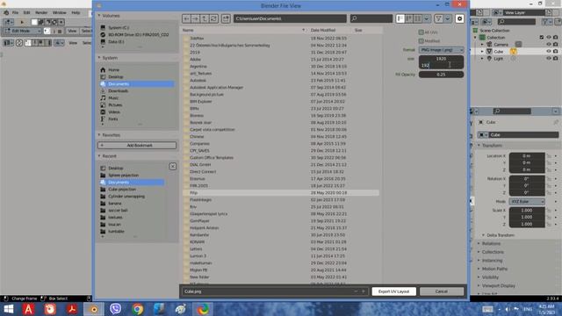Image resolution: width=562 pixels, height=316 pixels.
Task: Collapse the Recent panel
Action: [99, 156]
